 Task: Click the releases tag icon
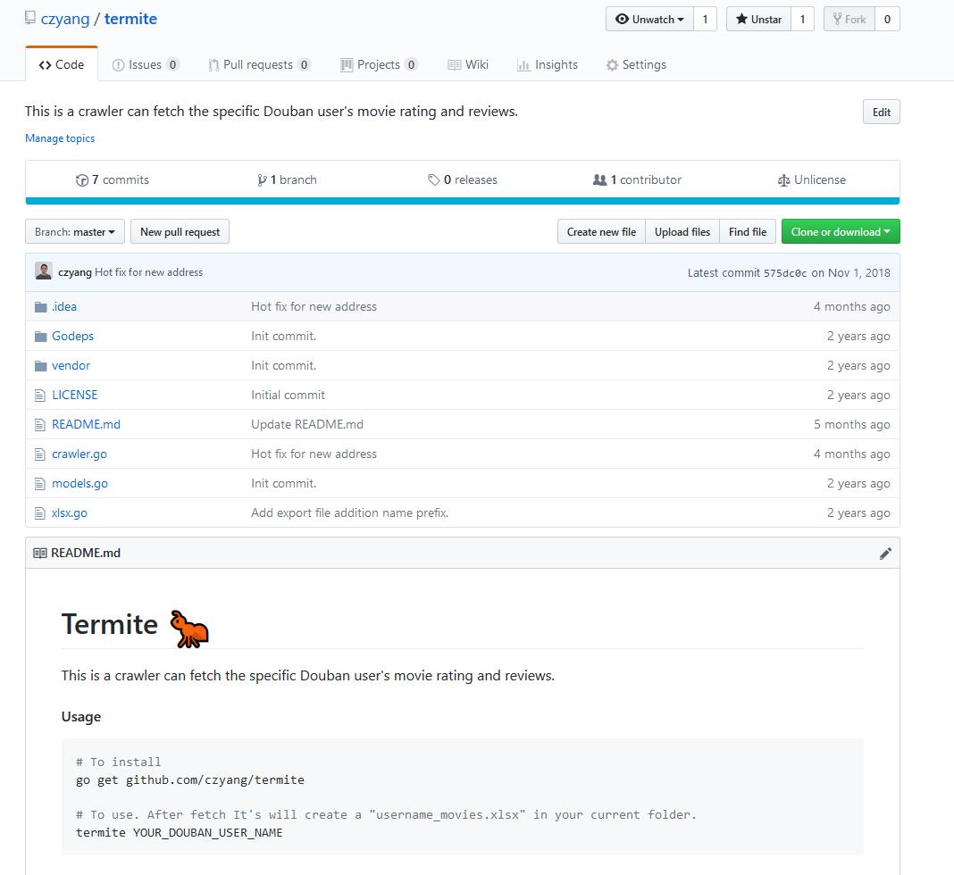point(434,180)
